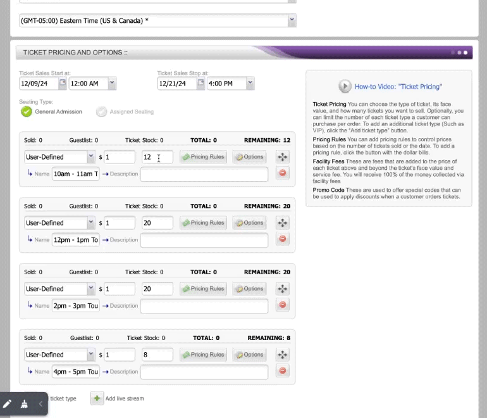The width and height of the screenshot is (487, 418).
Task: Remove the 4pm - 5pm ticket type
Action: [x=282, y=370]
